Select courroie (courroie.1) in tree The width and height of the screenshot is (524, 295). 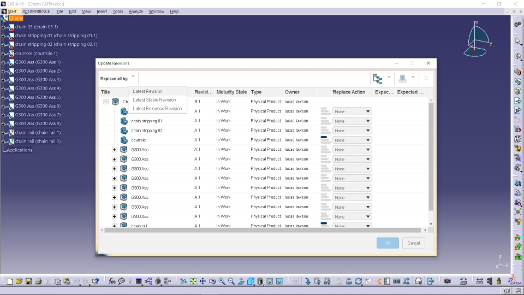click(36, 53)
